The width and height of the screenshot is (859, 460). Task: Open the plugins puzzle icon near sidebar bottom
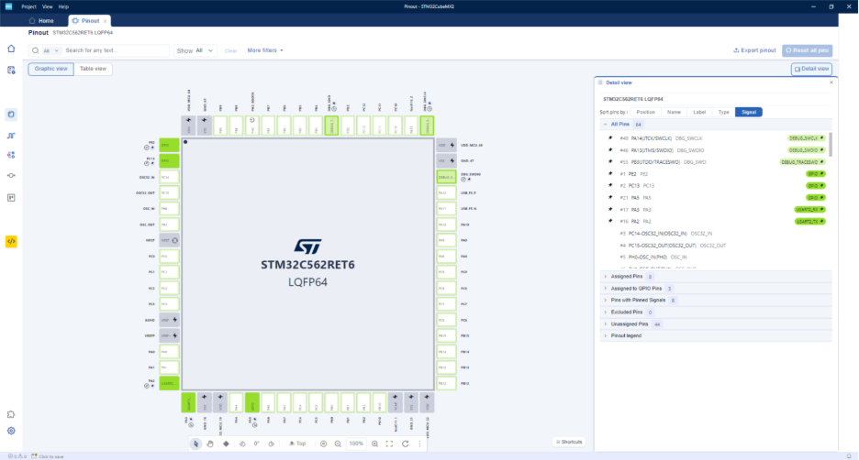[x=11, y=414]
